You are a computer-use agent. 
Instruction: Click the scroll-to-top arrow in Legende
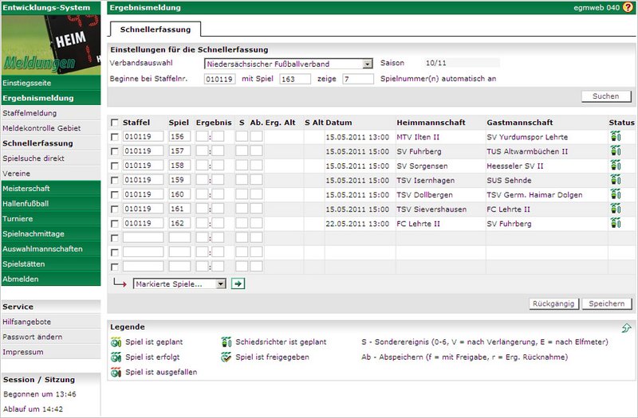point(627,327)
